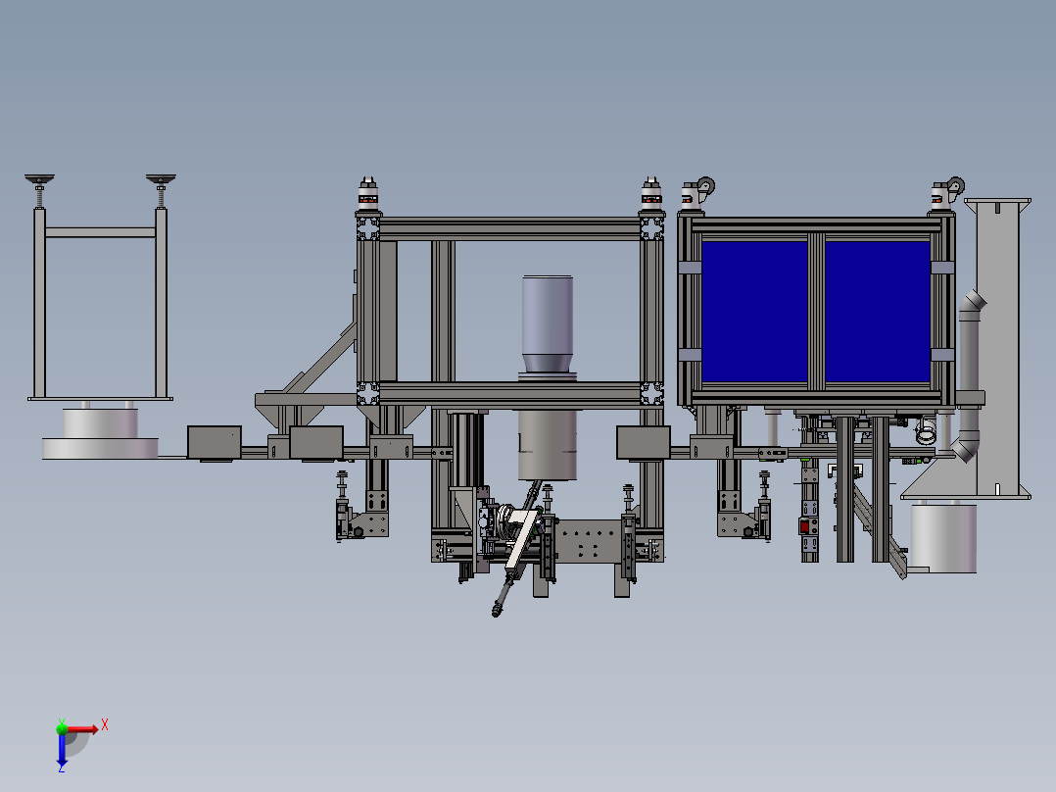Click the red X axis arrow of the triad
1056x792 pixels.
tap(82, 729)
